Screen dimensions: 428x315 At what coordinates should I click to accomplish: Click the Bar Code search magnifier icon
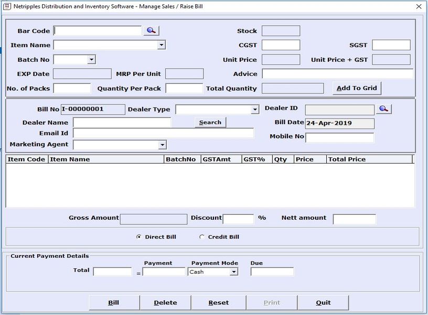[151, 30]
